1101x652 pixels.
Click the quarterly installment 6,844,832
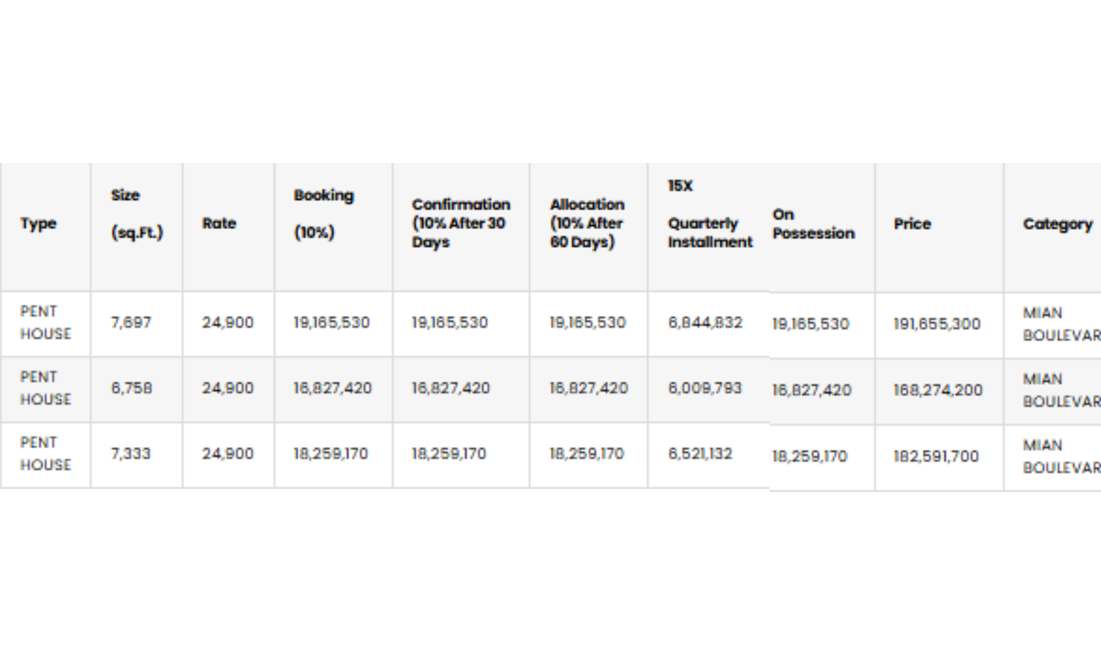(705, 323)
